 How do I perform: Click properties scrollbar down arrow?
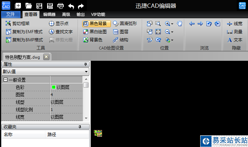pos(86,118)
